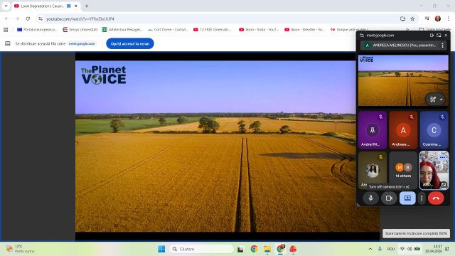Open Chrome's three-dot menu
The image size is (455, 256).
449,18
